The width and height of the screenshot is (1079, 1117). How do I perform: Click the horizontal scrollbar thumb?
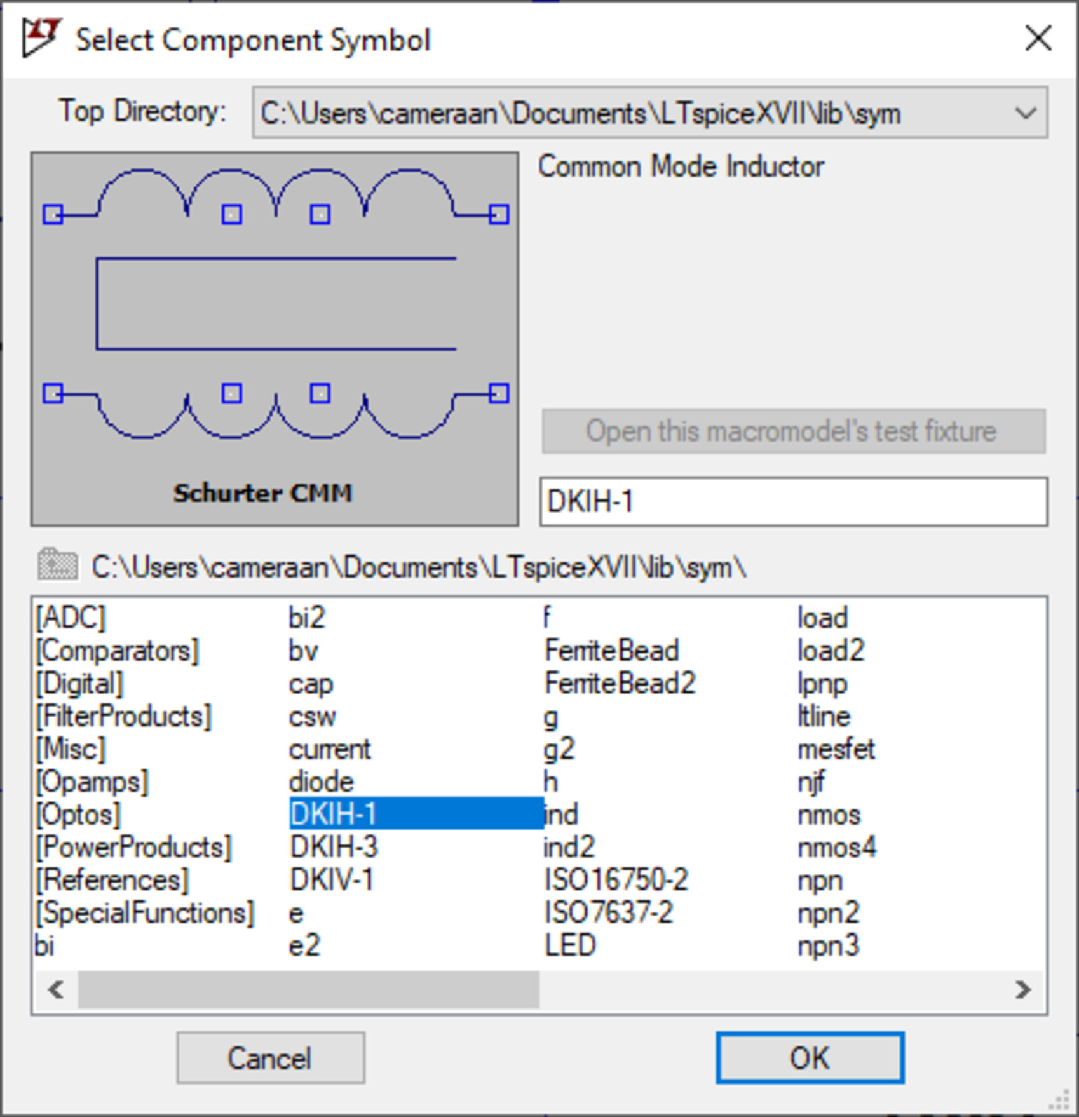pyautogui.click(x=309, y=989)
